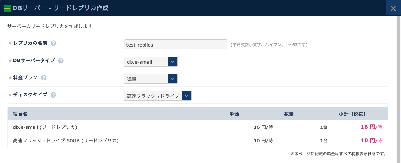Close the リードレプリカ作成 dialog
Image resolution: width=401 pixels, height=163 pixels.
tap(393, 8)
